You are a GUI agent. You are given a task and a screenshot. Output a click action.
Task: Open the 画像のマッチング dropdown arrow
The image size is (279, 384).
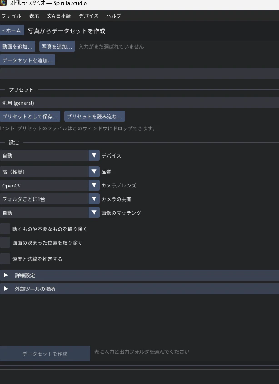point(94,212)
